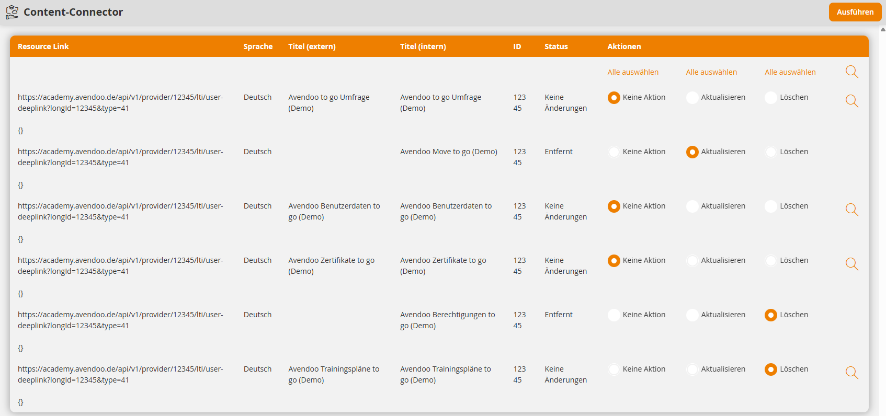
Task: Expand the {} metadata under Avendoo Move to go
Action: tap(21, 184)
